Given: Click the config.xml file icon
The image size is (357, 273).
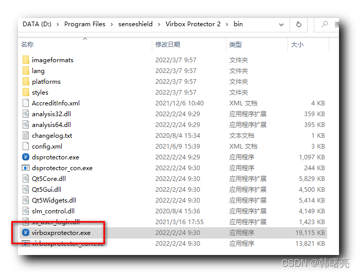Looking at the screenshot, I should [26, 147].
